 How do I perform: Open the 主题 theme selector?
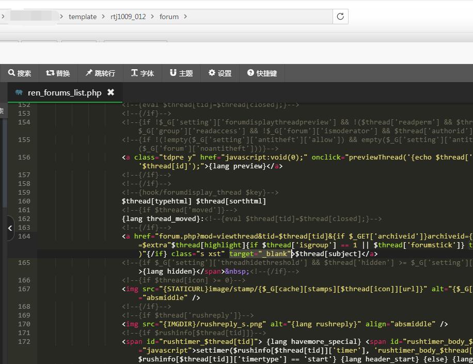tap(181, 73)
